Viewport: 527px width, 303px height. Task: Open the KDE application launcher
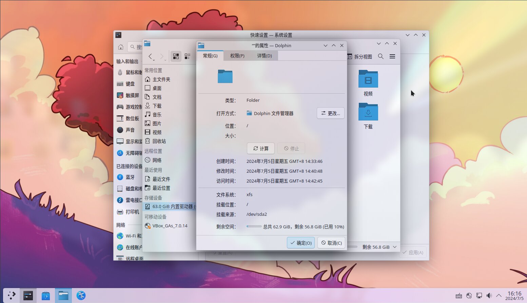[x=12, y=296]
